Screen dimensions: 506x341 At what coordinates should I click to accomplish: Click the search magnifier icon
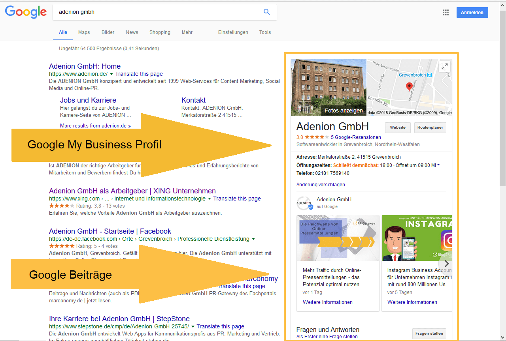tap(267, 12)
